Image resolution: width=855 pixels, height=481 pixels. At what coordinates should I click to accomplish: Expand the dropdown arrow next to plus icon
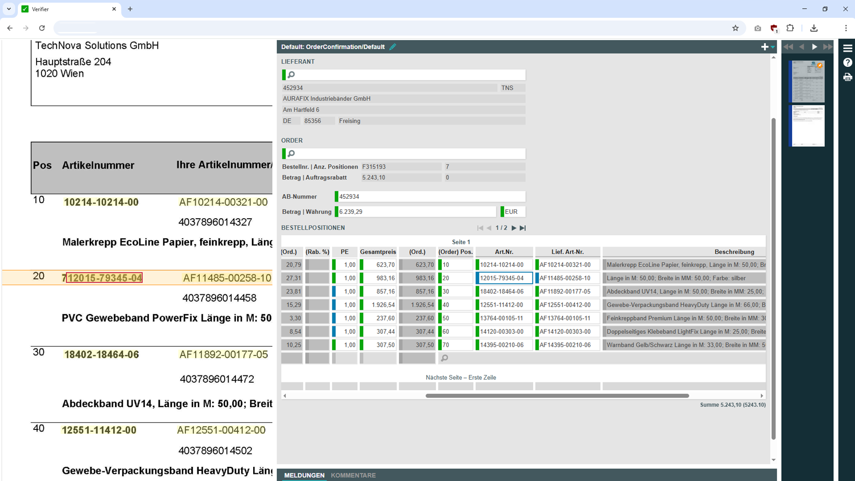pyautogui.click(x=773, y=47)
